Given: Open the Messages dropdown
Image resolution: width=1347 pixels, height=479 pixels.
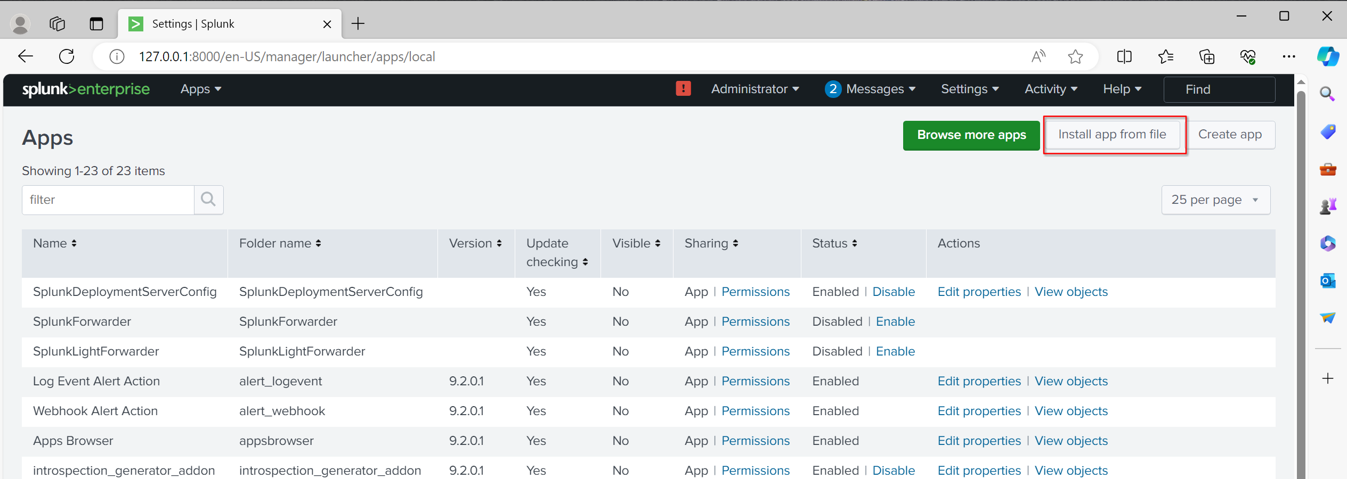Looking at the screenshot, I should (x=871, y=89).
